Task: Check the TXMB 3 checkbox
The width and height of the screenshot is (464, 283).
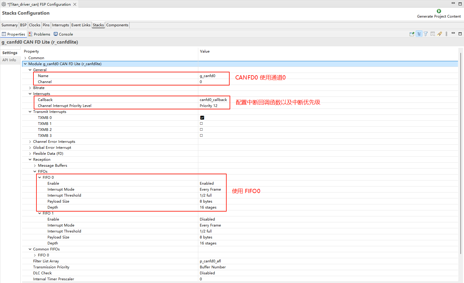Action: 201,135
